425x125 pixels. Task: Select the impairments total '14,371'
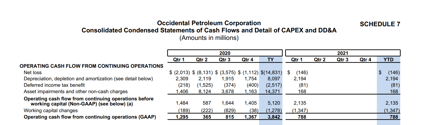coord(272,92)
